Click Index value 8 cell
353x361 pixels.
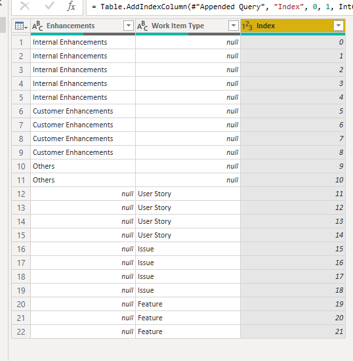pyautogui.click(x=293, y=152)
